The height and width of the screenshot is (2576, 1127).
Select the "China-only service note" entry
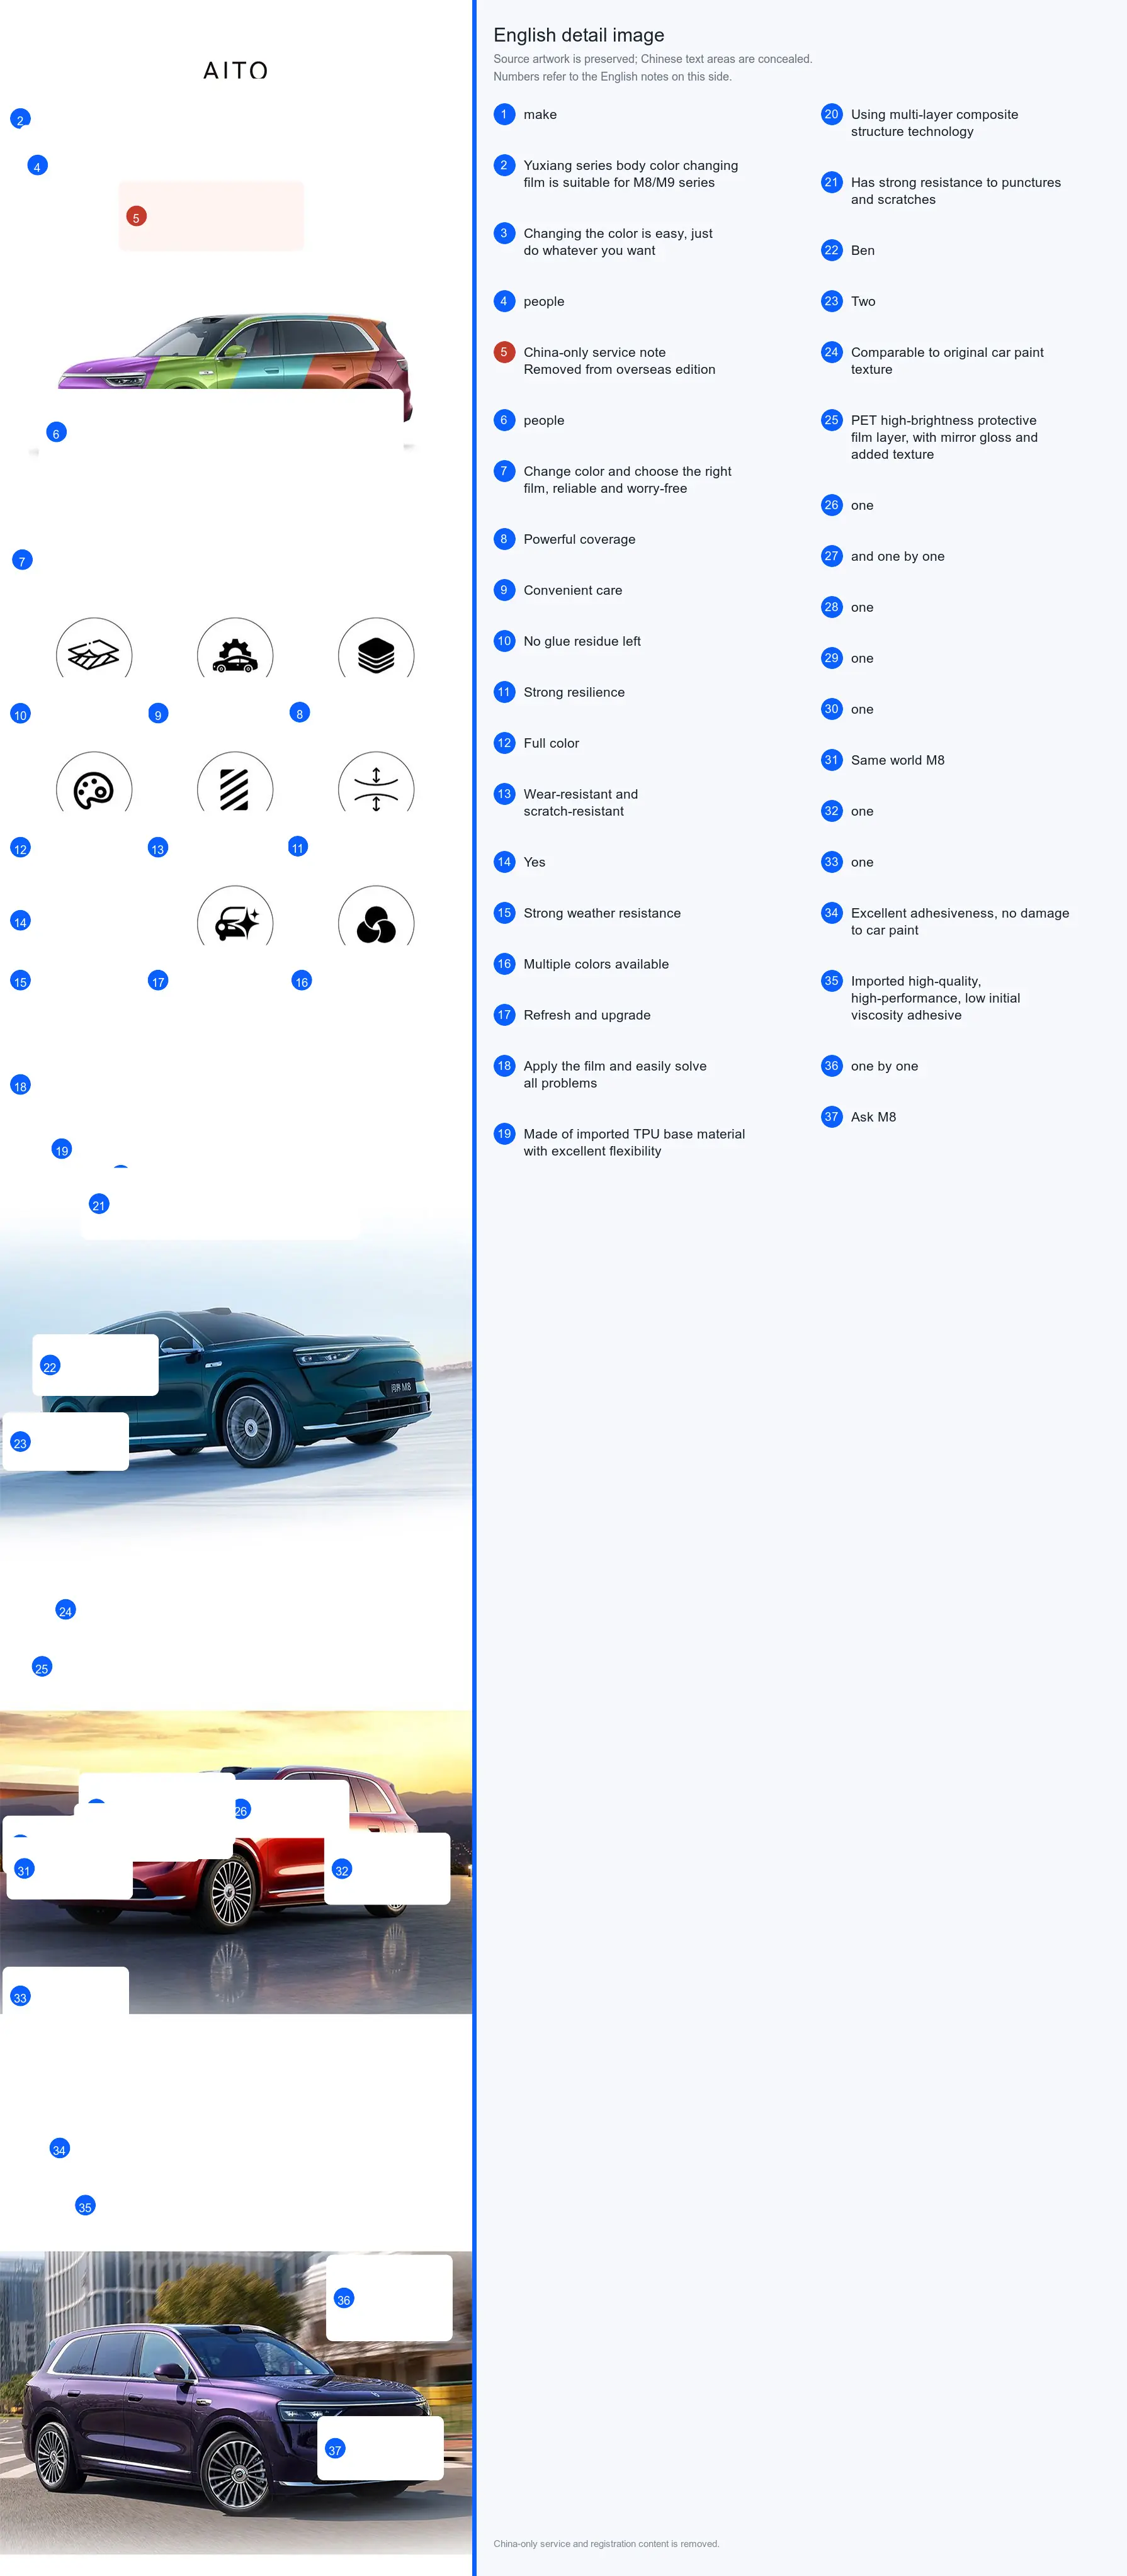(x=619, y=361)
